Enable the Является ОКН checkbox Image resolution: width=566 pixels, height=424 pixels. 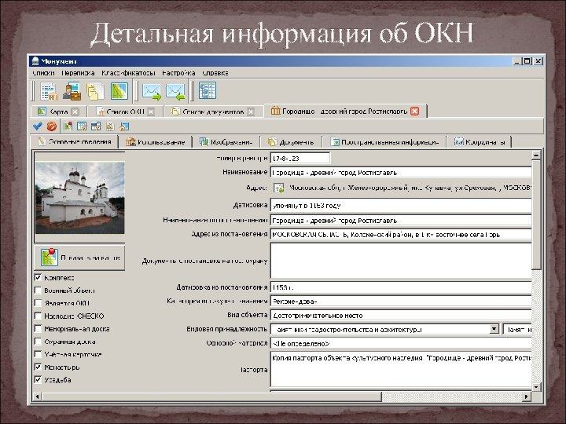click(x=38, y=303)
